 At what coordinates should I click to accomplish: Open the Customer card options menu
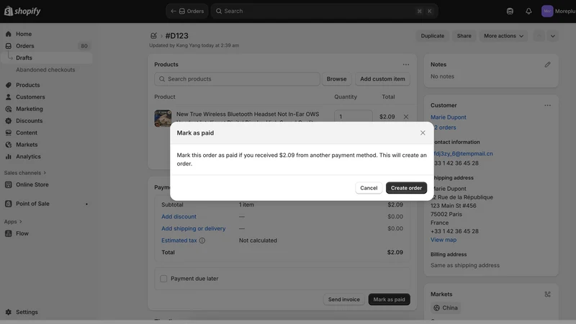[547, 105]
